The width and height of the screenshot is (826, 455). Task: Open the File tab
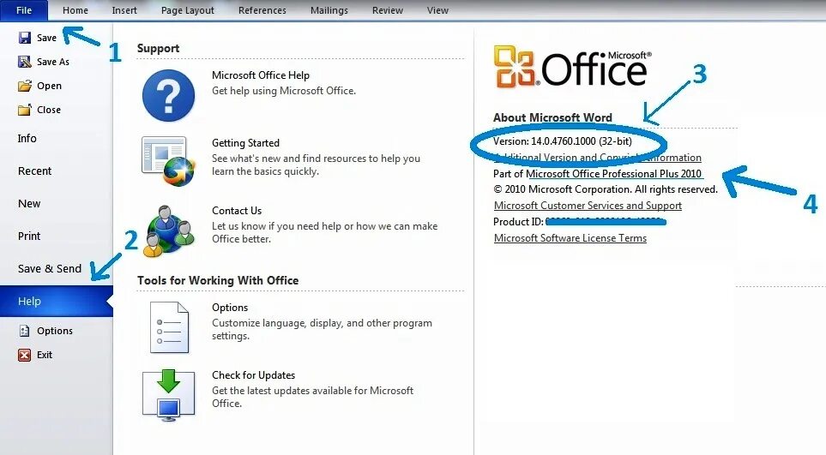[x=24, y=10]
